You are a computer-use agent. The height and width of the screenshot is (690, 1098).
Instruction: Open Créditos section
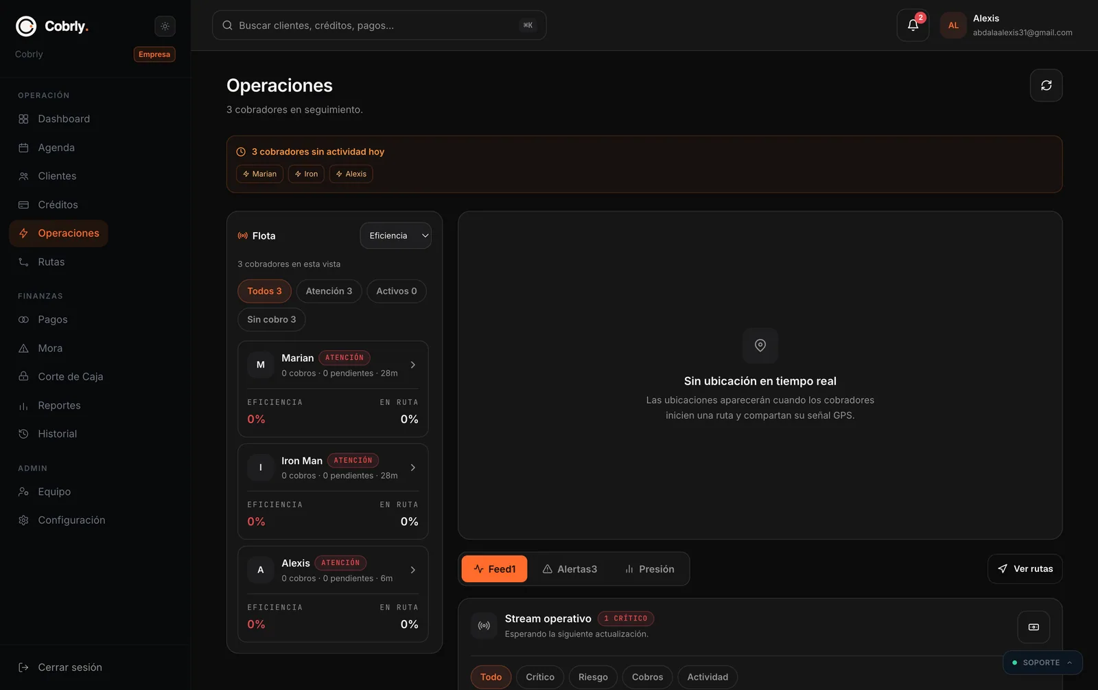(58, 205)
